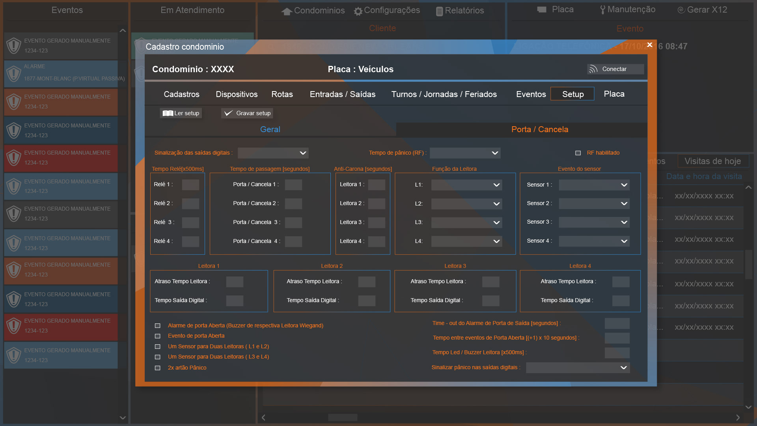Click shield icon of the first Eventos entry

point(14,46)
